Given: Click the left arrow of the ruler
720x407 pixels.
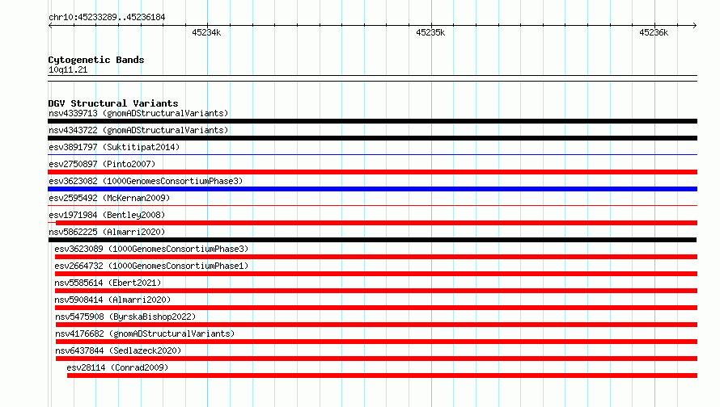Looking at the screenshot, I should [50, 25].
